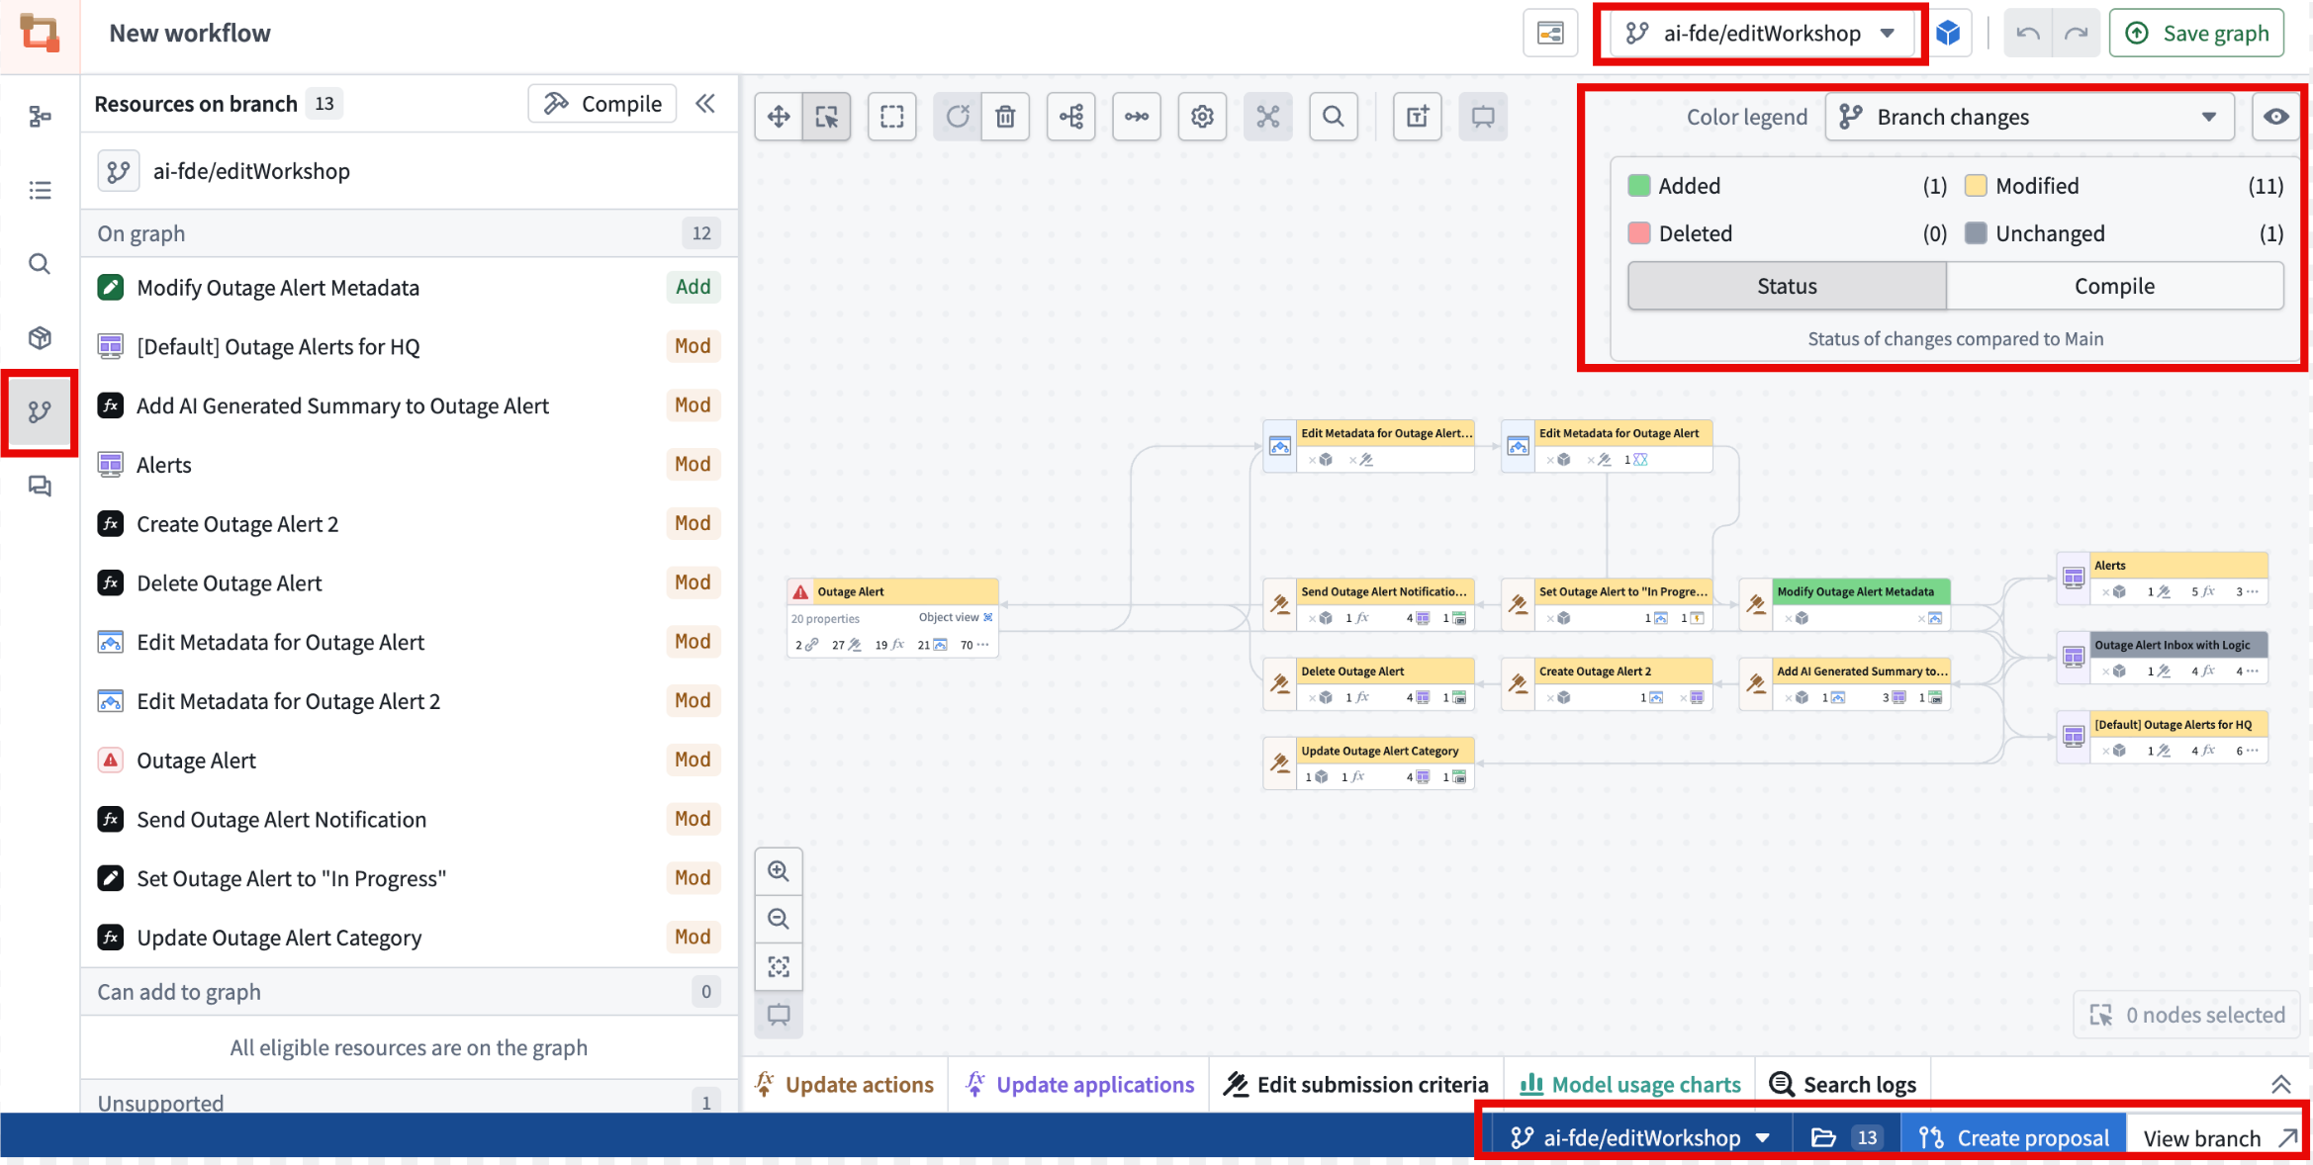Click the fit-to-screen icon on the graph

779,966
